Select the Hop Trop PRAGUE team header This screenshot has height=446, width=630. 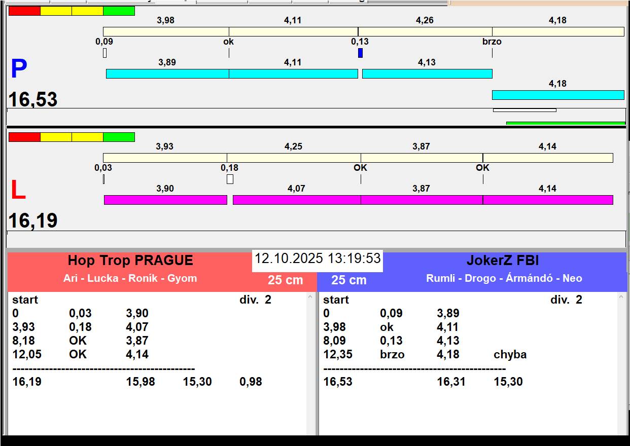(x=130, y=261)
